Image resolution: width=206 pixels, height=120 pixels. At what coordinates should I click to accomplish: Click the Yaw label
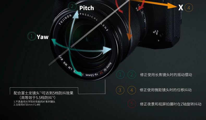tap(43, 37)
